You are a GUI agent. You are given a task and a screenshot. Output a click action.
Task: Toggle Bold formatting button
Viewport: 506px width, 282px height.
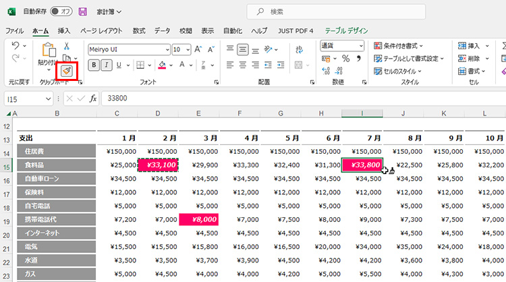(94, 65)
